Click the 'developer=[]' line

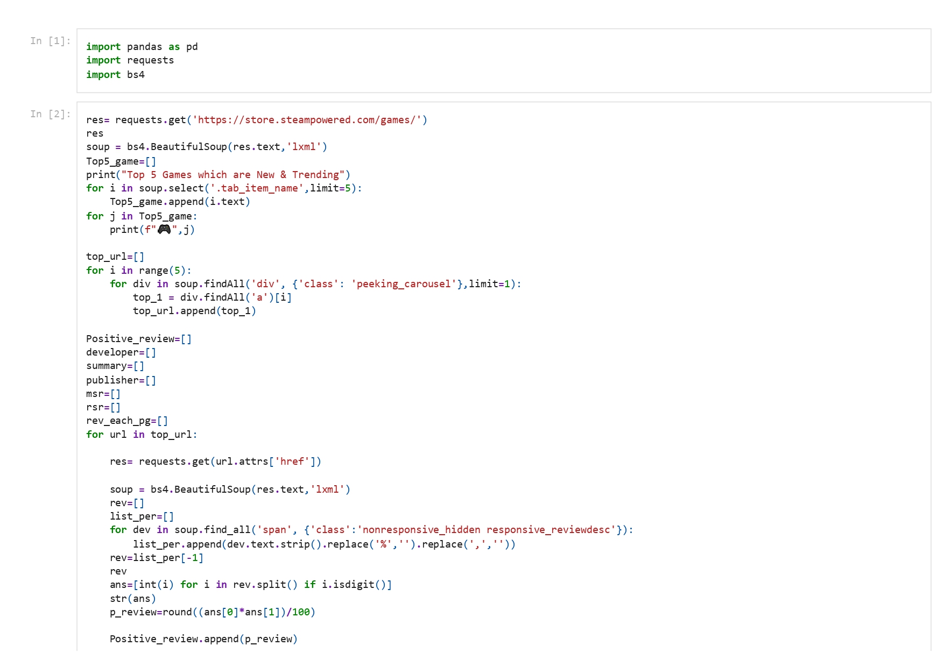click(x=122, y=352)
